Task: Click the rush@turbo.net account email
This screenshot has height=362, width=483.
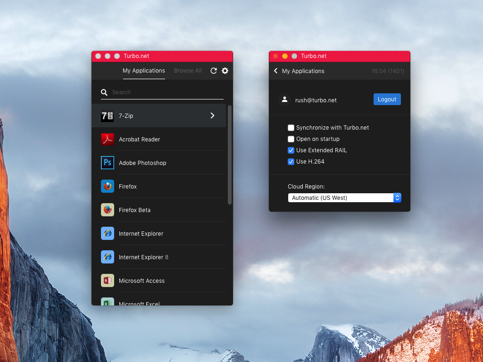Action: click(316, 100)
